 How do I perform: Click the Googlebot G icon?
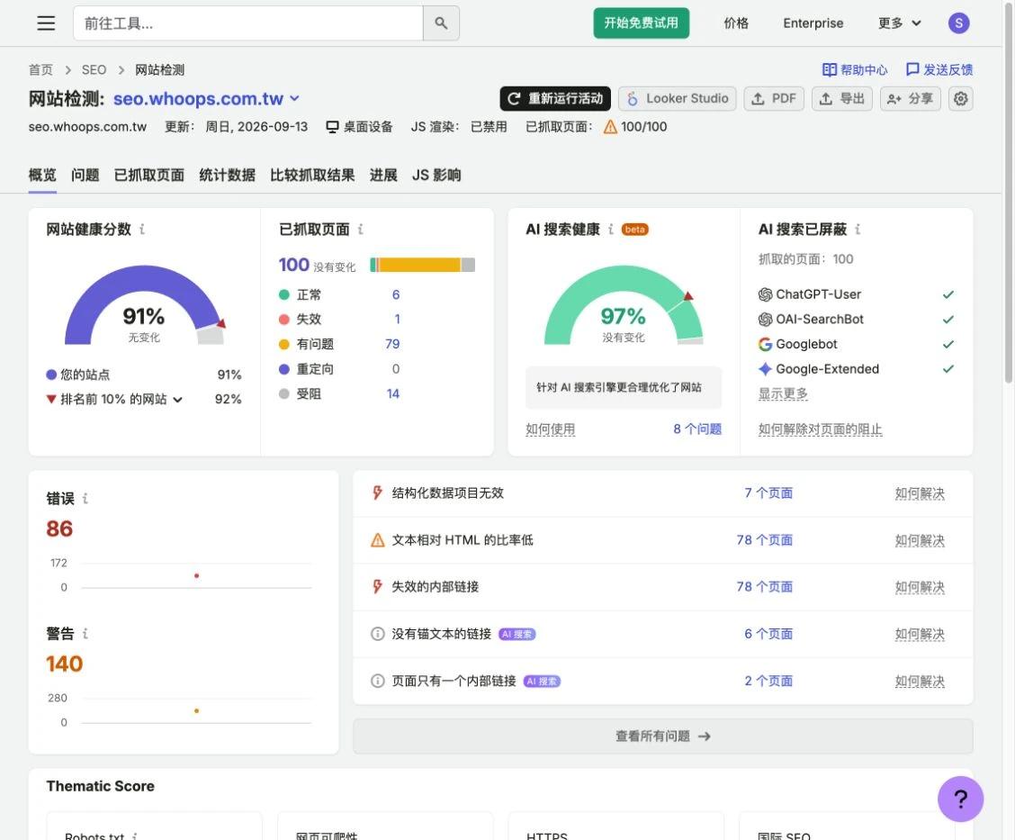765,344
